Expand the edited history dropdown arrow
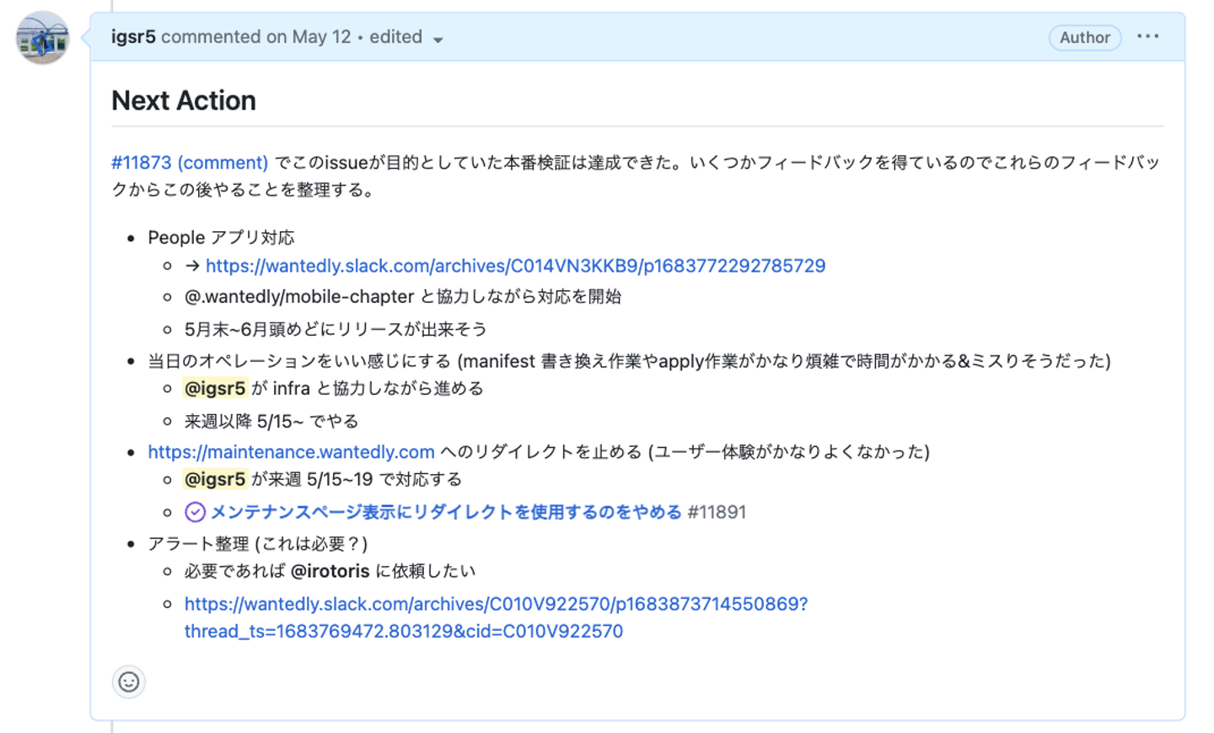 [x=438, y=40]
